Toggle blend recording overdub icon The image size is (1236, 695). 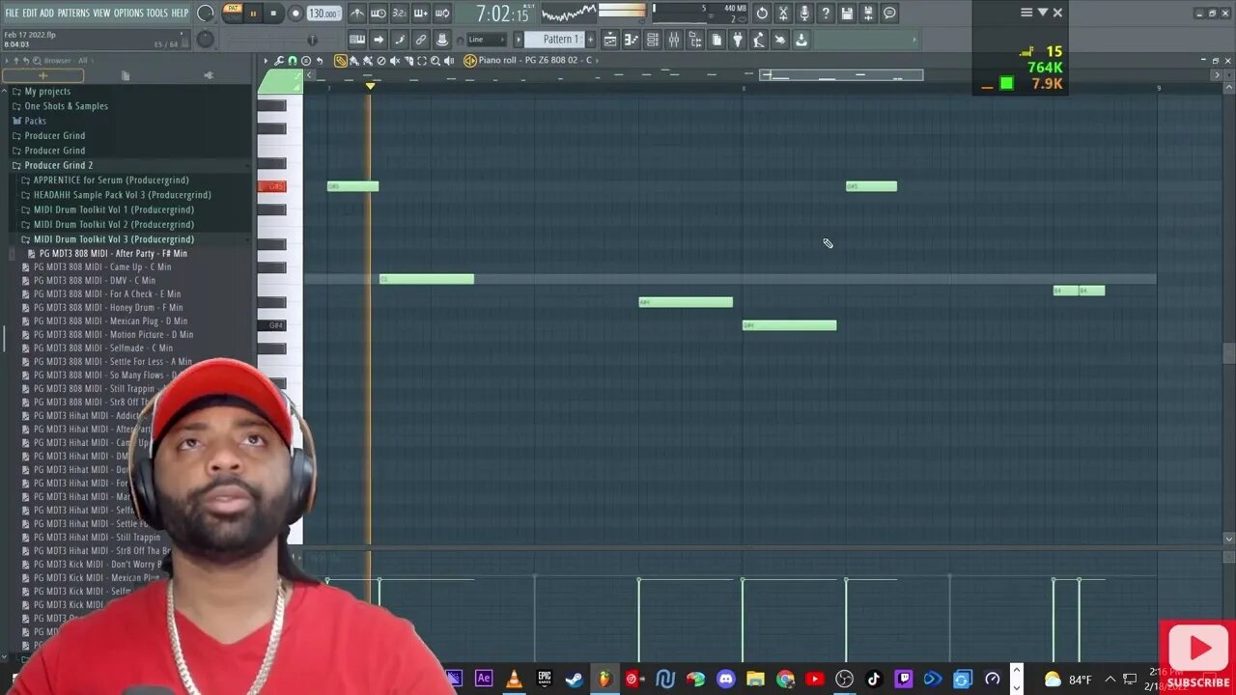tap(420, 14)
